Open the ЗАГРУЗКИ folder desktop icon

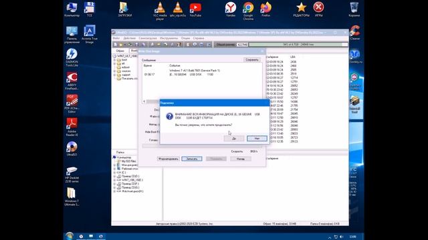(x=125, y=9)
